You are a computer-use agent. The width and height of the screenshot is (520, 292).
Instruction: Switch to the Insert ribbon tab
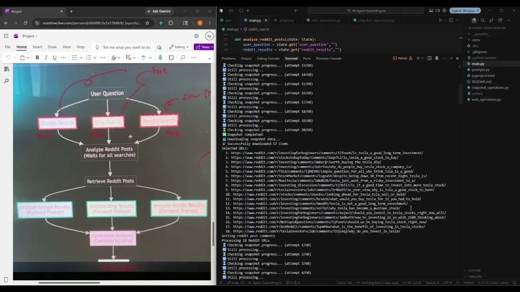[37, 47]
